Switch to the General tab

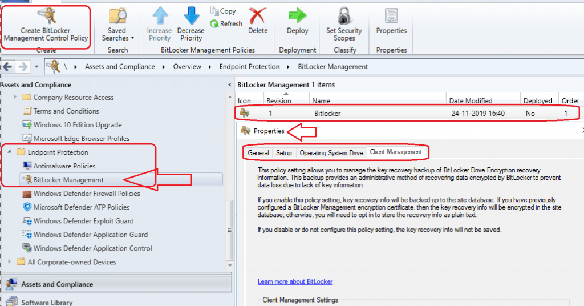[258, 153]
